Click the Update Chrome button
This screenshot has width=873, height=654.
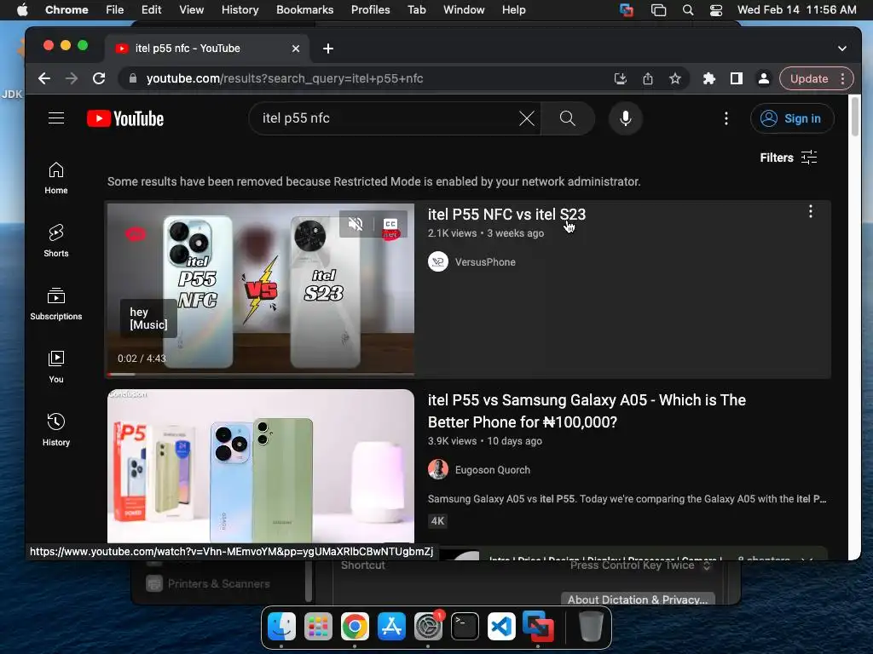pos(808,78)
